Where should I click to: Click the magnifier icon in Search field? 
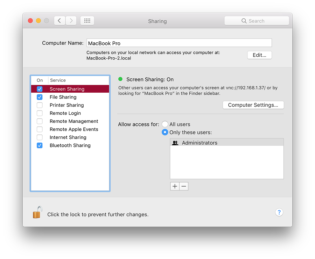[244, 21]
